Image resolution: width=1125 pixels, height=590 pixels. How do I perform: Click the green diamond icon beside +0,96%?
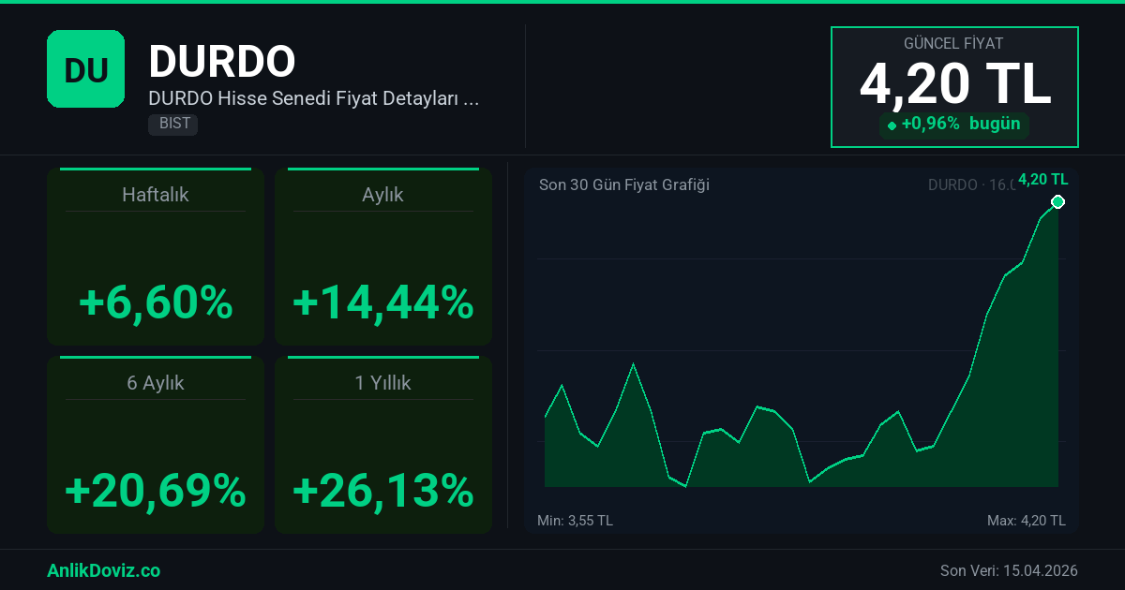pos(892,125)
